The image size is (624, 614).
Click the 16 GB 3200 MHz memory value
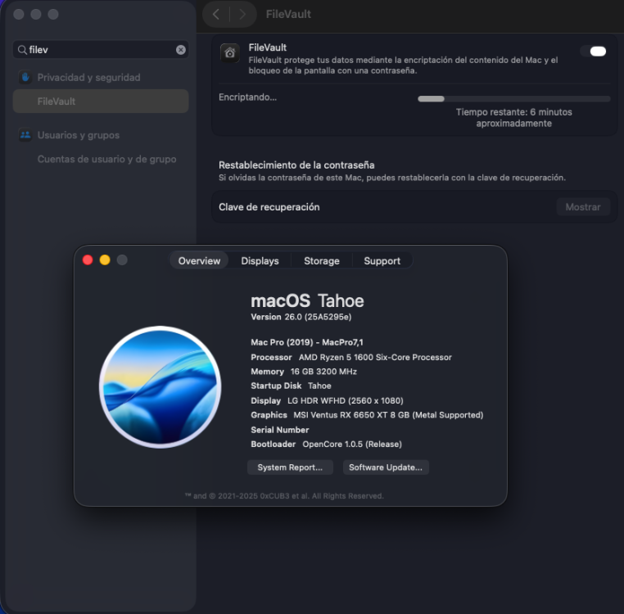click(x=323, y=371)
